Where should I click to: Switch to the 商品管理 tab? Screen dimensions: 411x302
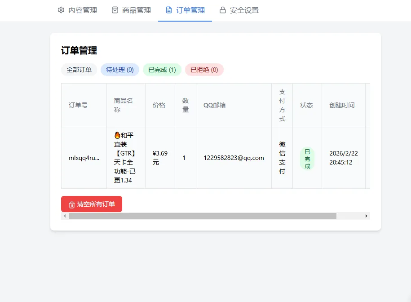(x=130, y=10)
